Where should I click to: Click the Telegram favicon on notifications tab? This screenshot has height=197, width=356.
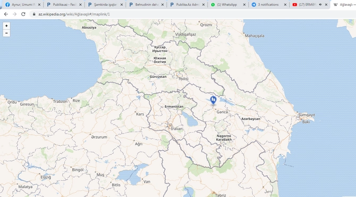pyautogui.click(x=254, y=5)
